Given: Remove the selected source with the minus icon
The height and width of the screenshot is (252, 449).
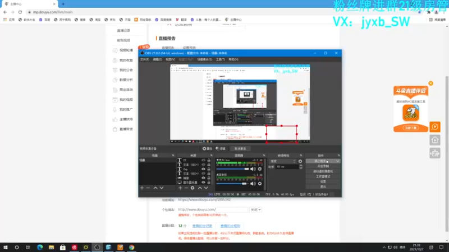Looking at the screenshot, I should point(186,188).
